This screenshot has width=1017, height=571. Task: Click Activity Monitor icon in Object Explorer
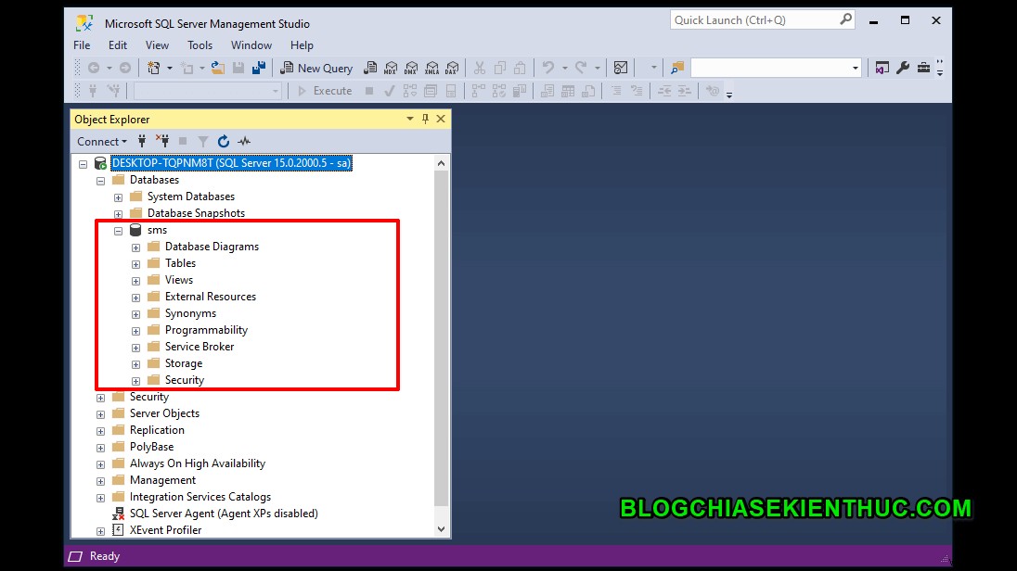pos(244,141)
